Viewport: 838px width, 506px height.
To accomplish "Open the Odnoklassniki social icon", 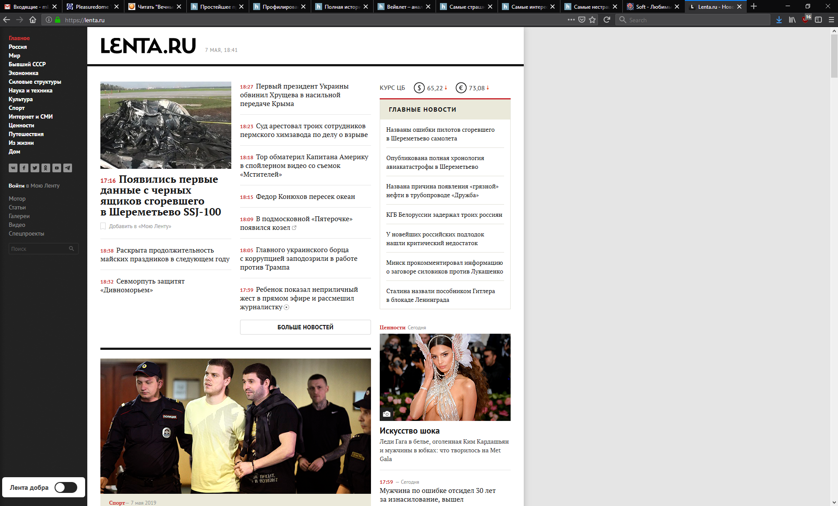I will 46,168.
